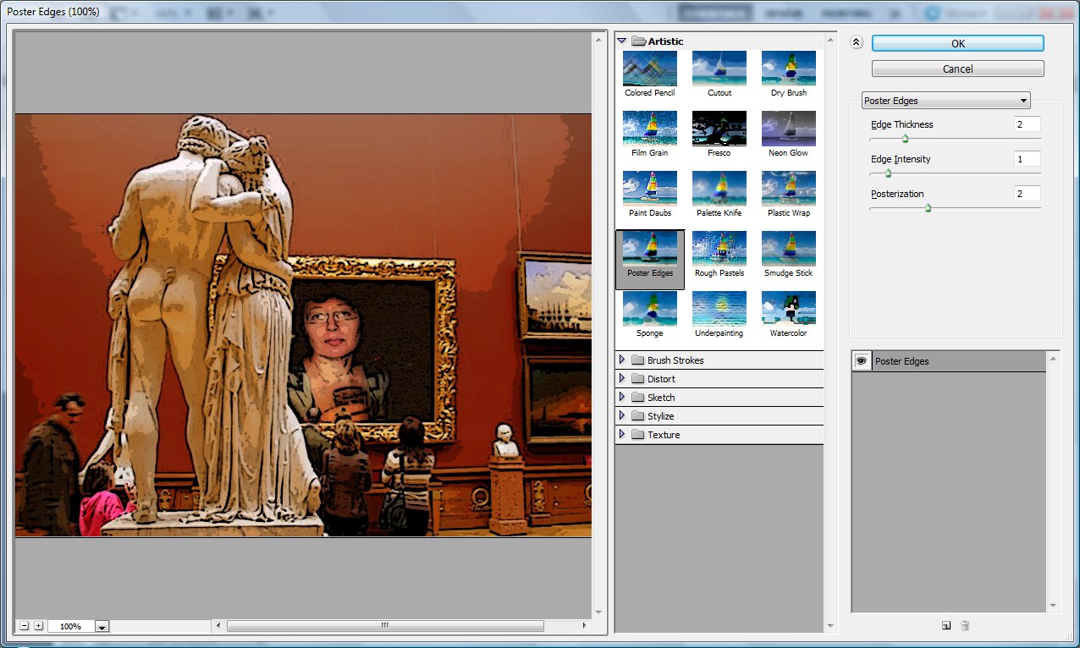1080x648 pixels.
Task: Click the Edge Intensity value field
Action: (x=1027, y=159)
